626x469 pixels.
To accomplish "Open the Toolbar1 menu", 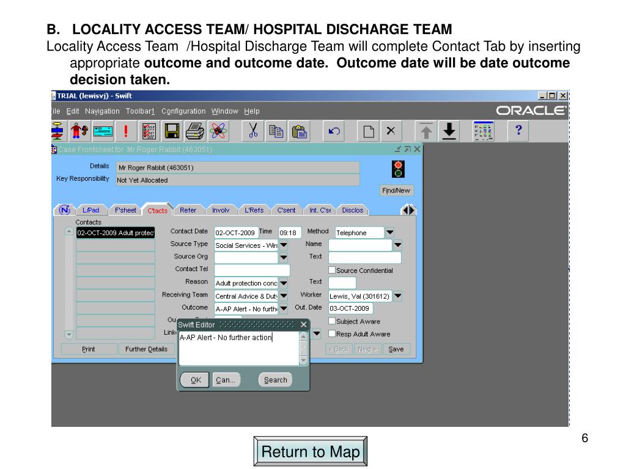I will [x=140, y=111].
